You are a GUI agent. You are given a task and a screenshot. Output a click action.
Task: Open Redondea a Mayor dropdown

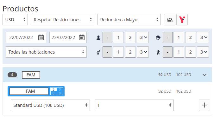click(x=129, y=20)
